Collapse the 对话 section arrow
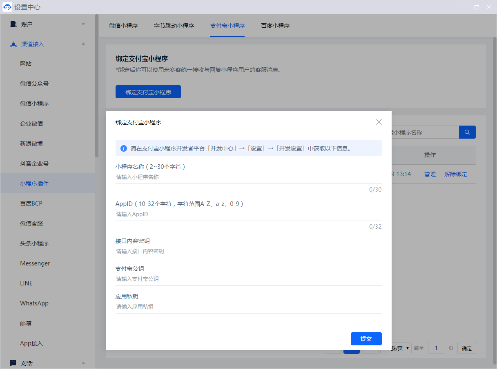Image resolution: width=497 pixels, height=369 pixels. pyautogui.click(x=83, y=363)
